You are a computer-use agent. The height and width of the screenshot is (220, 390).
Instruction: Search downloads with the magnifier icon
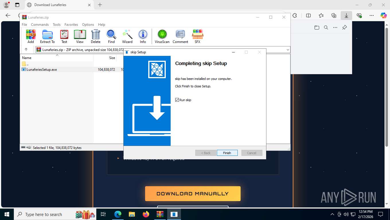[x=326, y=27]
